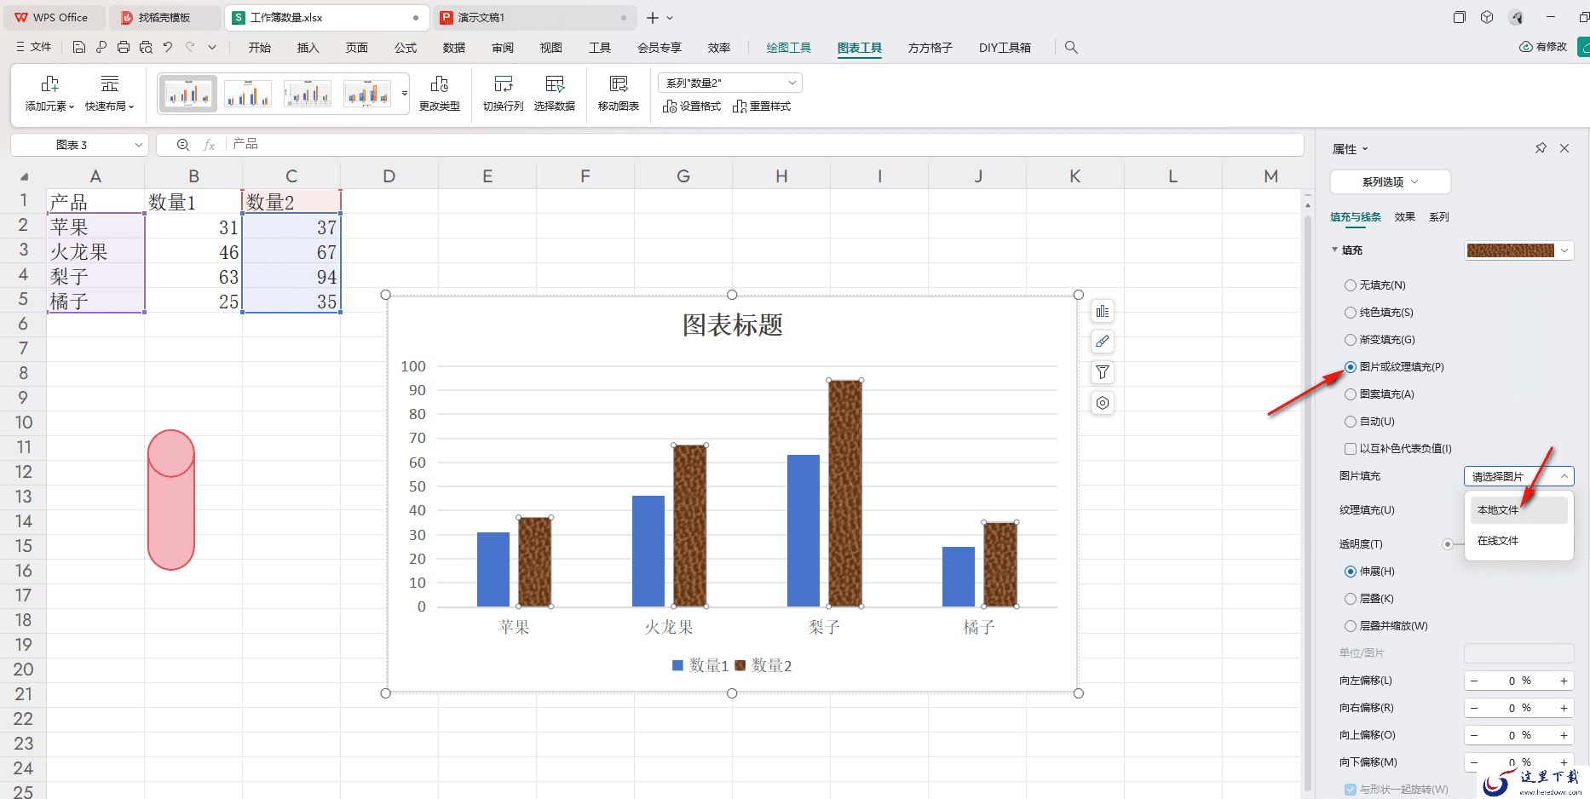Choose Online File (在线文件) option
Viewport: 1590px width, 799px height.
point(1518,541)
